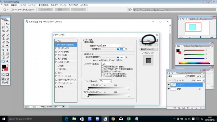Switch to the カラー panel tab
217x122 pixels.
point(179,46)
